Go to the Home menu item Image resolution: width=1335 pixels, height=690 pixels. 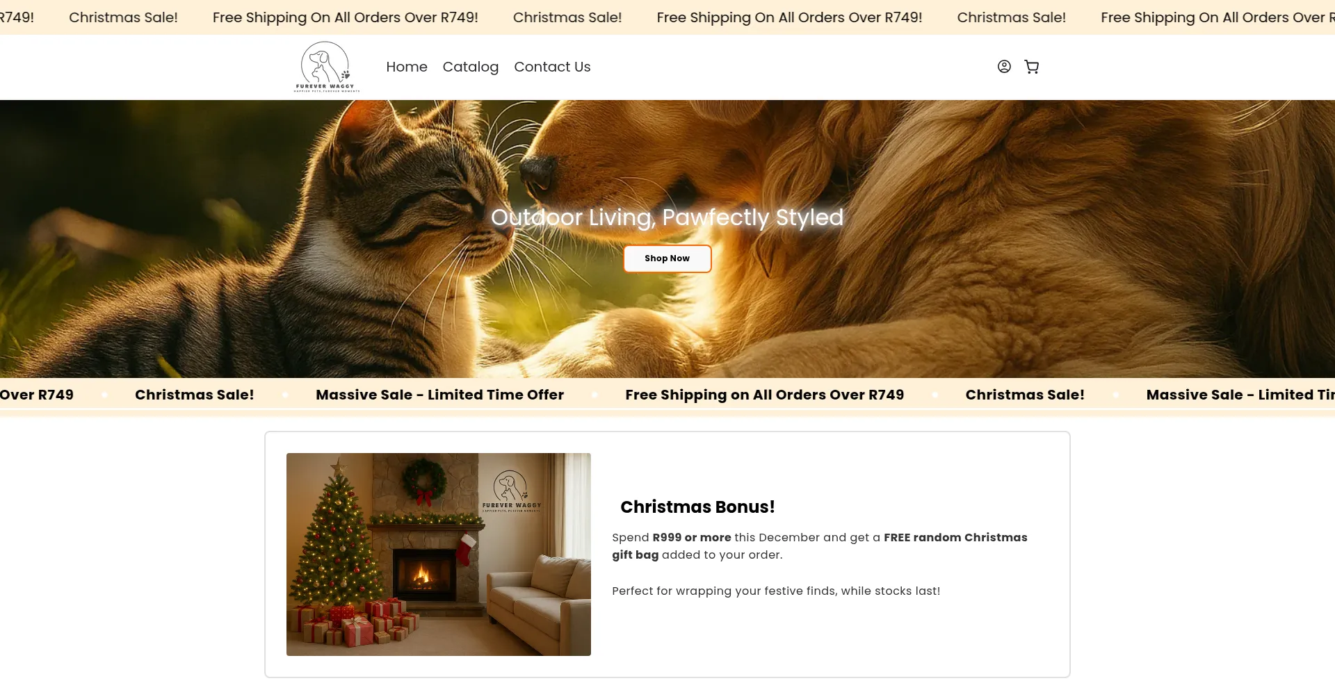(407, 67)
